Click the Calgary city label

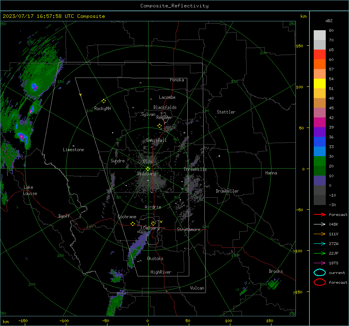click(151, 228)
